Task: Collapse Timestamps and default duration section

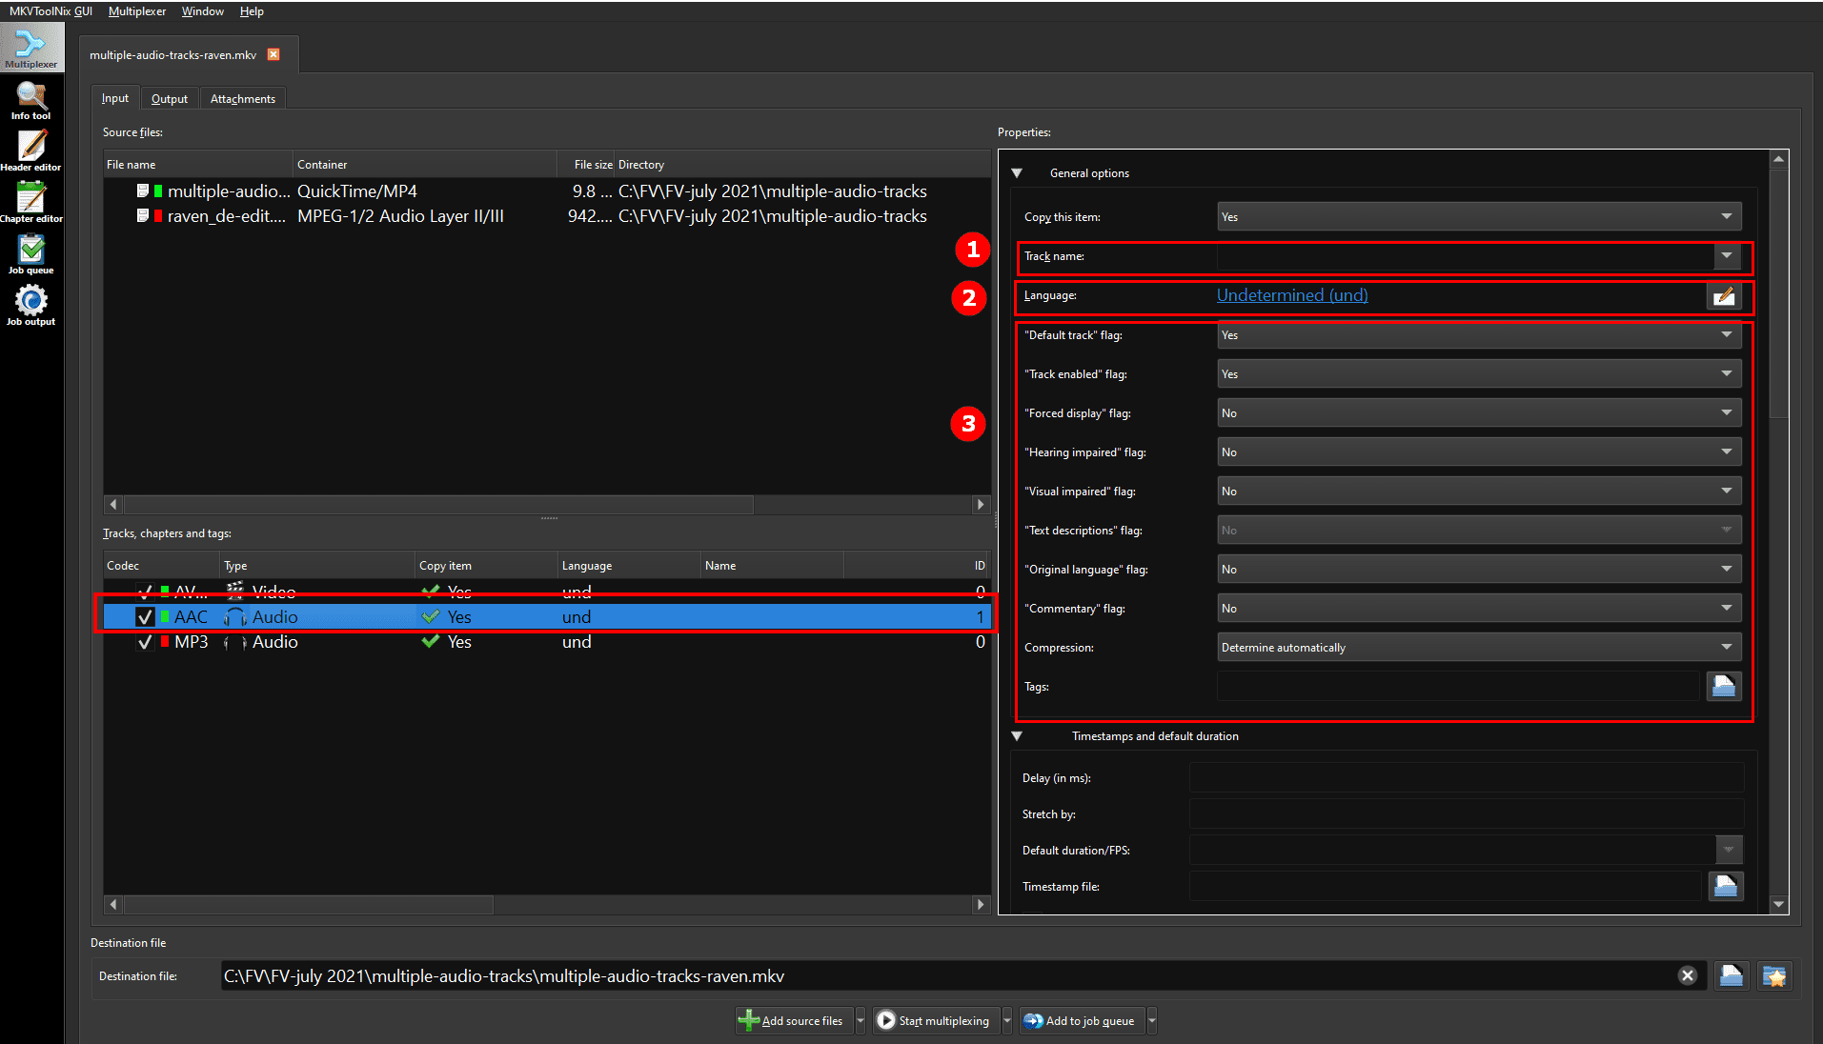Action: (1017, 736)
